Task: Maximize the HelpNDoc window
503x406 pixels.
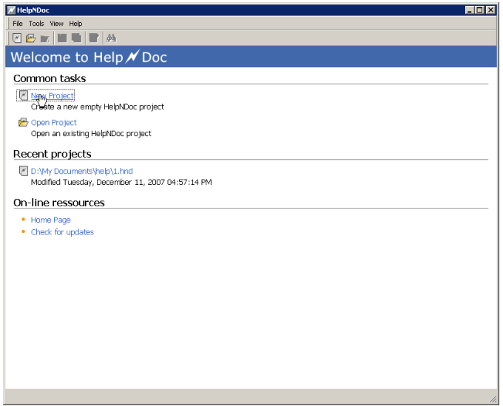Action: click(x=479, y=10)
